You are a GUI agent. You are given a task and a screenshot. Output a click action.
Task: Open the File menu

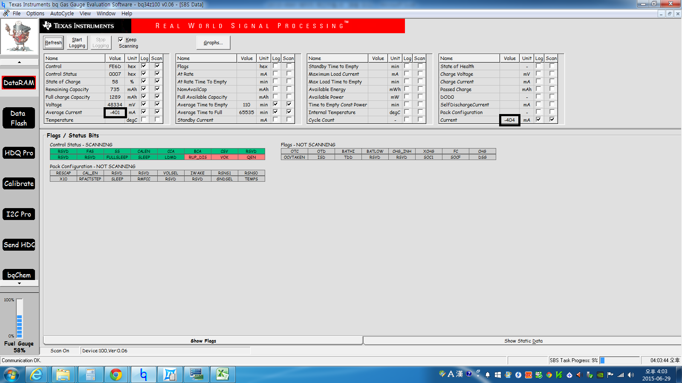click(17, 13)
